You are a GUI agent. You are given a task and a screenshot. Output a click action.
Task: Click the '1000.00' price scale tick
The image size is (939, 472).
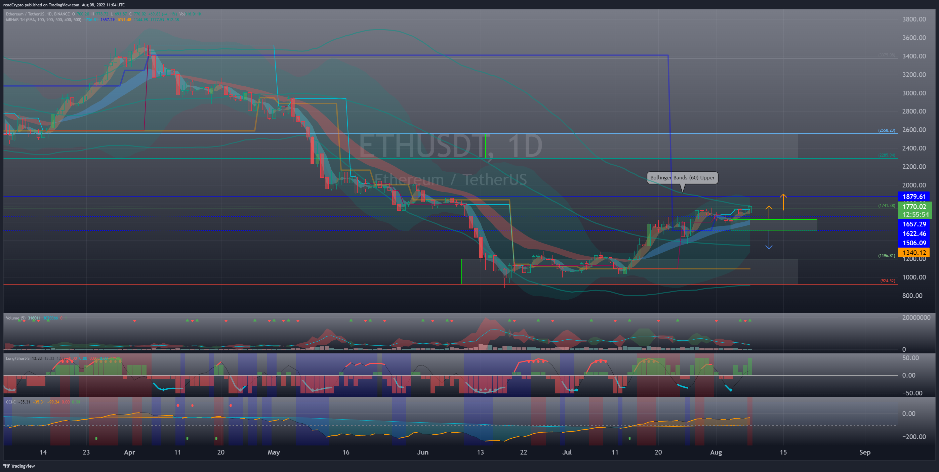[x=914, y=277]
